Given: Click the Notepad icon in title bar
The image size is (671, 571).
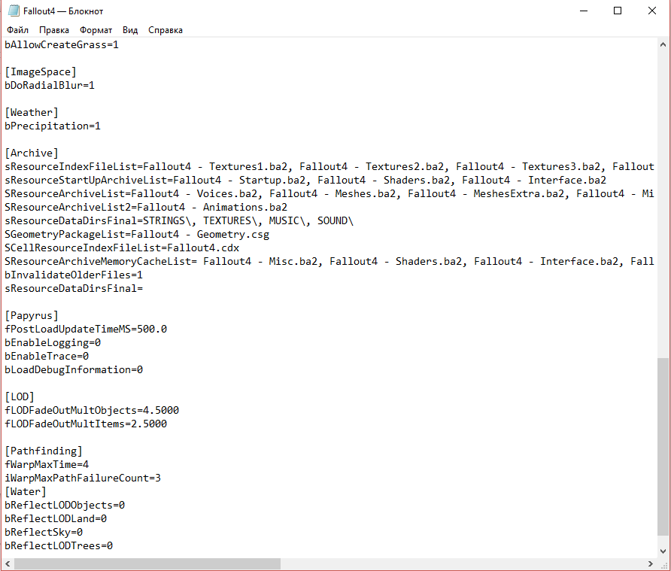Looking at the screenshot, I should 14,11.
